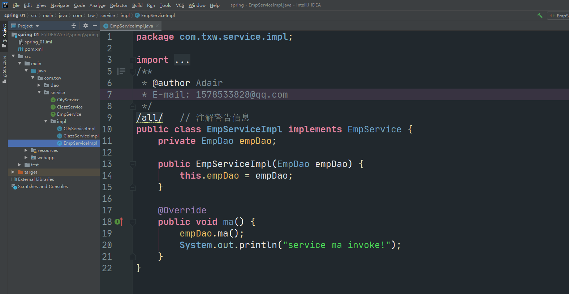The height and width of the screenshot is (294, 569).
Task: Switch to EmpServiceImpl.java editor tab
Action: 131,26
